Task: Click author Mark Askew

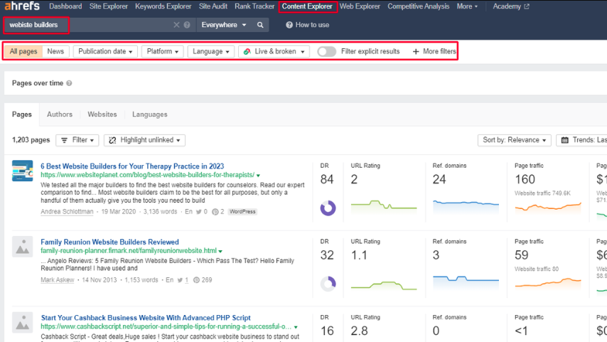Action: 58,279
